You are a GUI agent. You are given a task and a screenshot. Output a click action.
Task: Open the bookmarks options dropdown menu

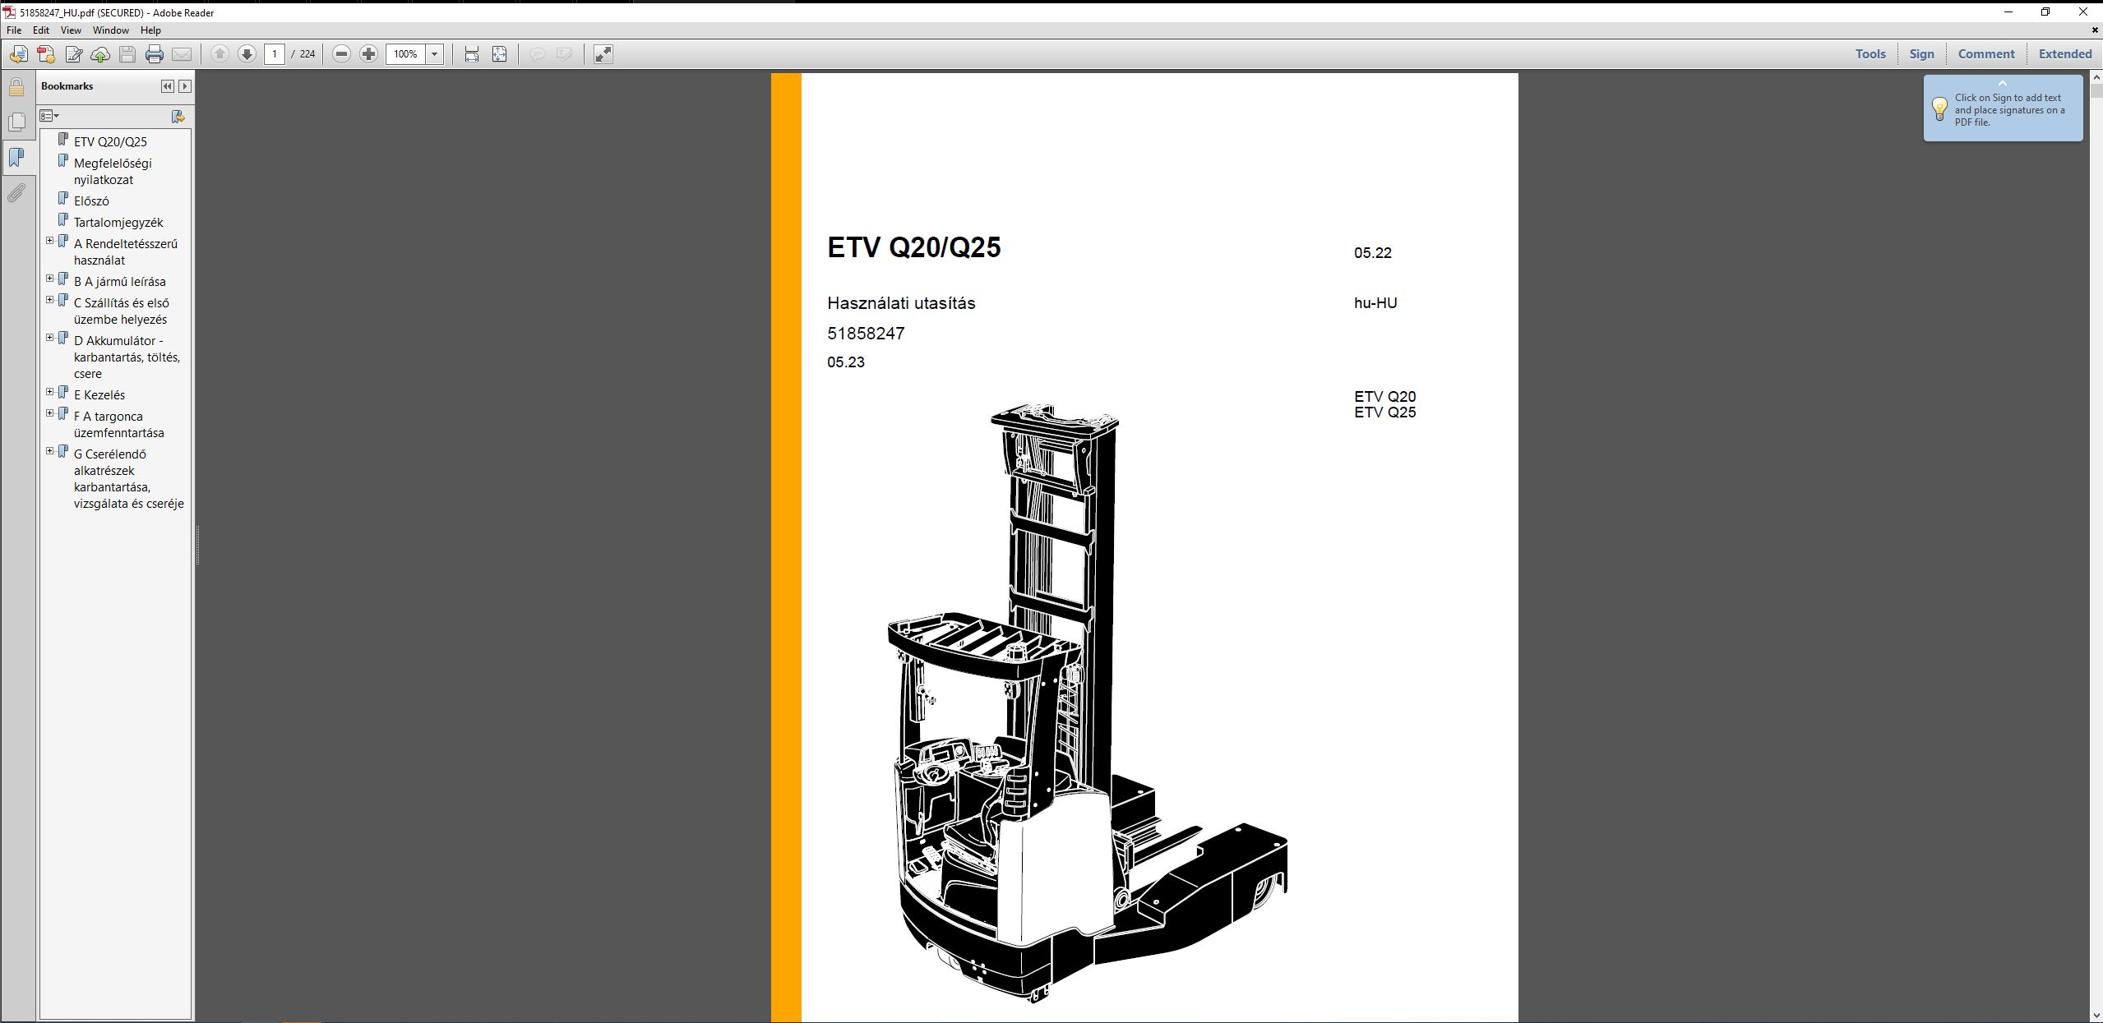click(49, 116)
